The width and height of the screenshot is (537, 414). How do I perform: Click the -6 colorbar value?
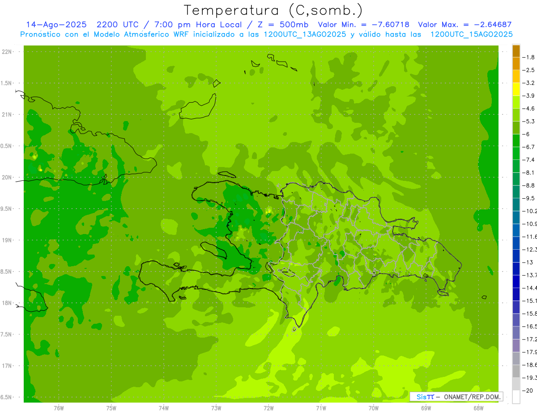(526, 134)
